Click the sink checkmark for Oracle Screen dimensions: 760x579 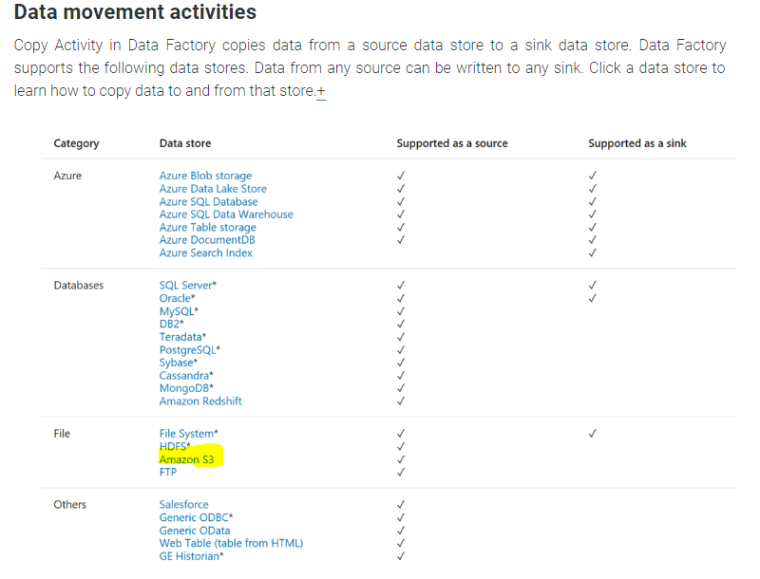(592, 298)
